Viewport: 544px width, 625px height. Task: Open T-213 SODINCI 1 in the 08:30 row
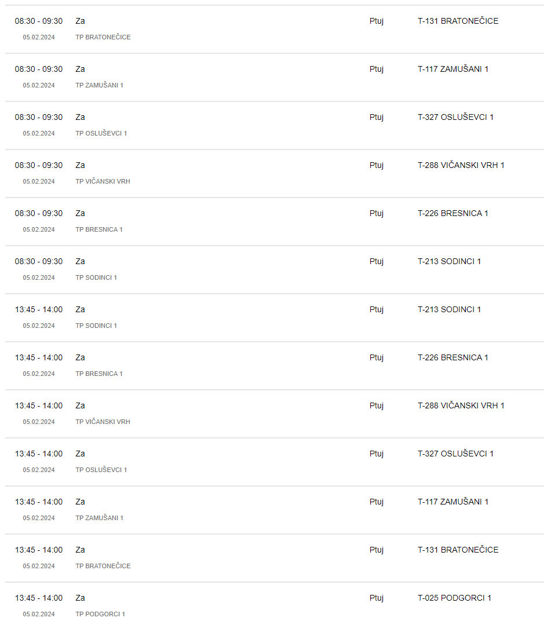(449, 261)
